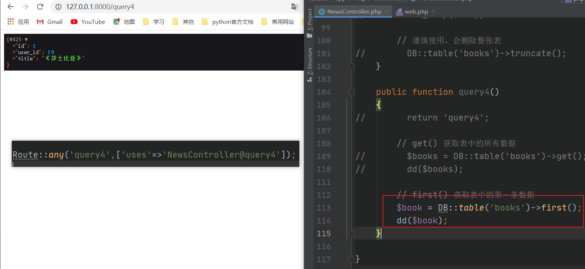Open Google Translate icon in address bar
This screenshot has width=585, height=269.
tap(295, 7)
